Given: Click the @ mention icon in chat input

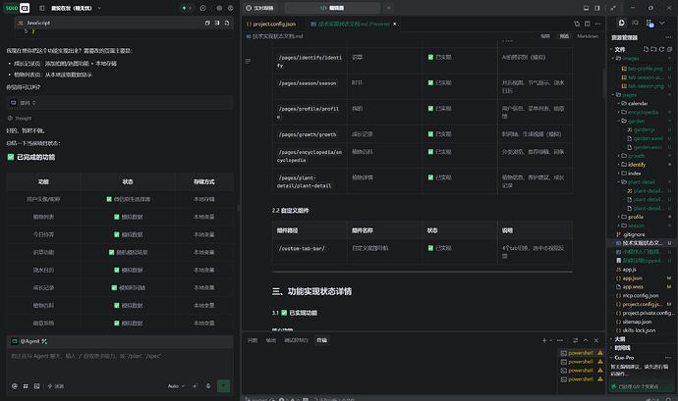Looking at the screenshot, I should click(15, 386).
